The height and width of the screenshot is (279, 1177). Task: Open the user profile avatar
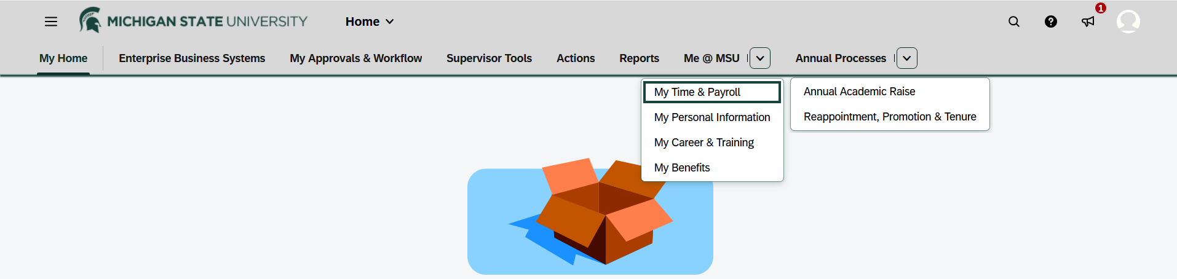[1128, 22]
